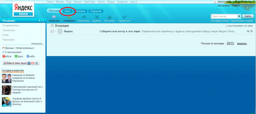Tick the select-all Входящие checkbox
Image resolution: width=256 pixels, height=114 pixels.
coord(52,26)
